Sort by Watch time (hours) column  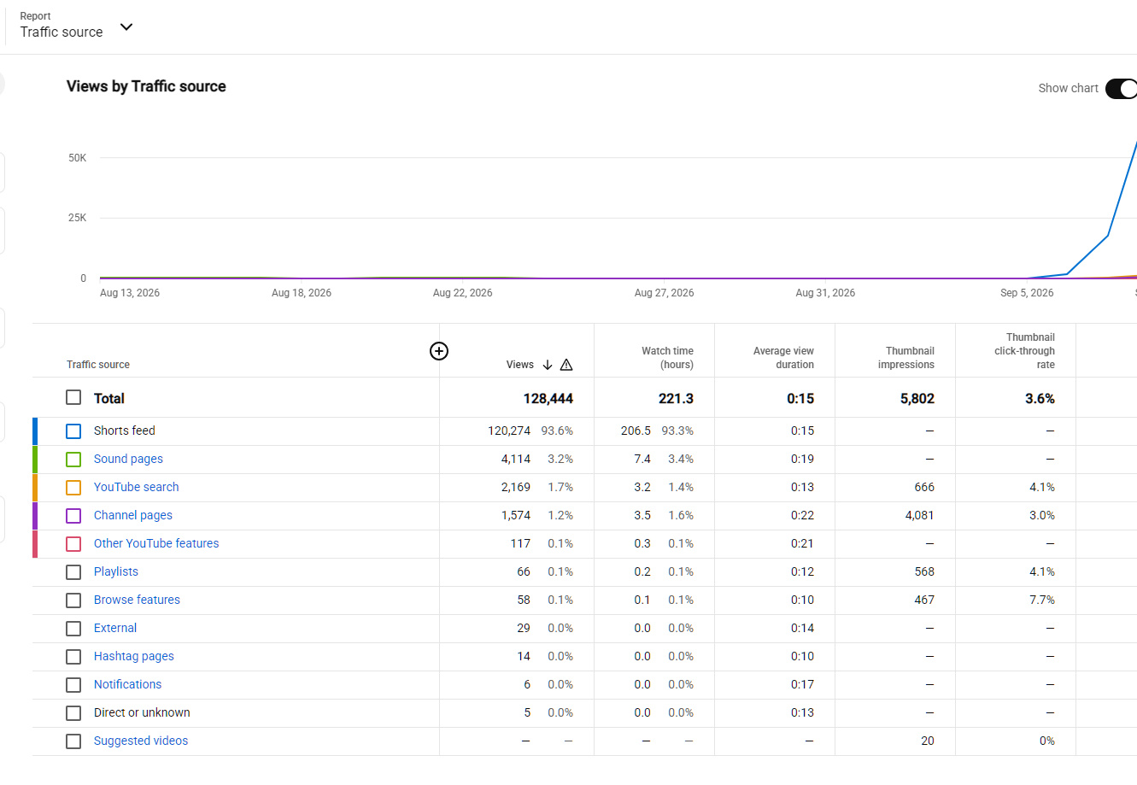(667, 358)
